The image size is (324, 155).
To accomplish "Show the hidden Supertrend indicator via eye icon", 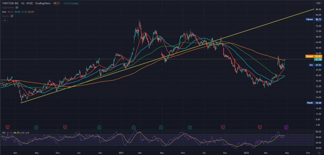I will click(x=17, y=8).
